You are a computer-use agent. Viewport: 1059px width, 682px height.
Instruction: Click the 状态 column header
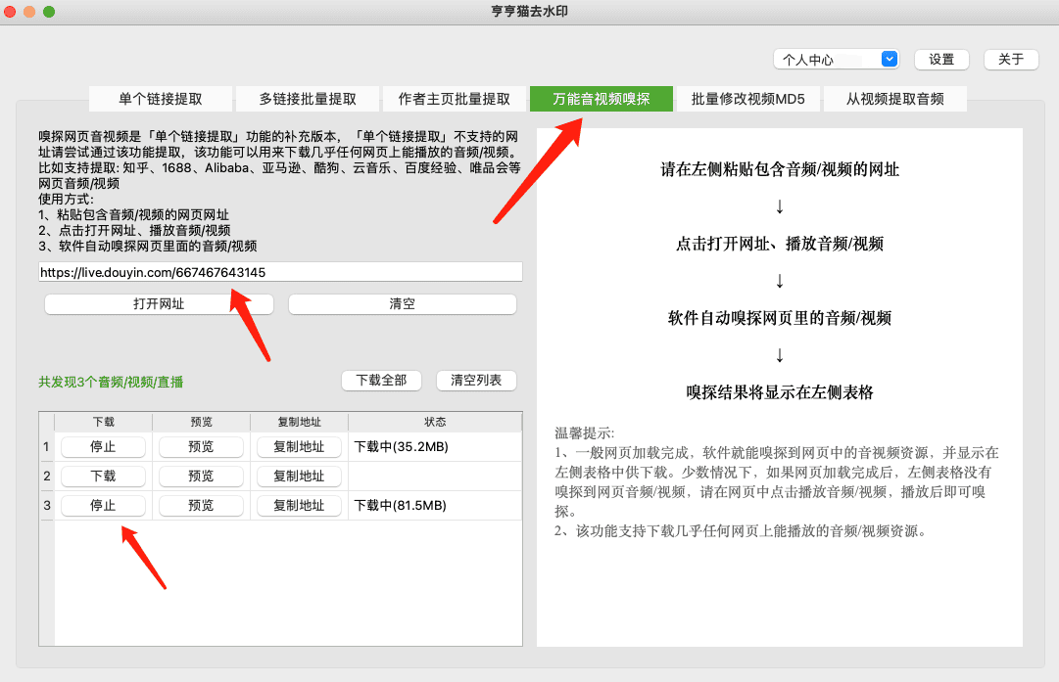(x=435, y=422)
